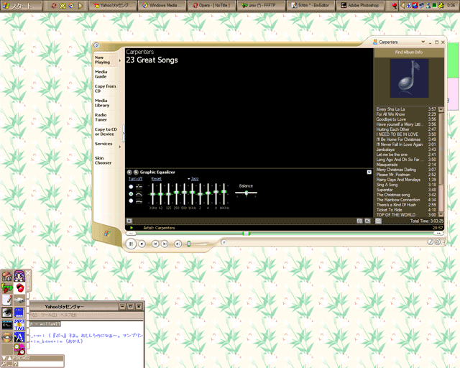This screenshot has height=368, width=460.
Task: Open the Jazz preset dropdown
Action: pyautogui.click(x=193, y=179)
